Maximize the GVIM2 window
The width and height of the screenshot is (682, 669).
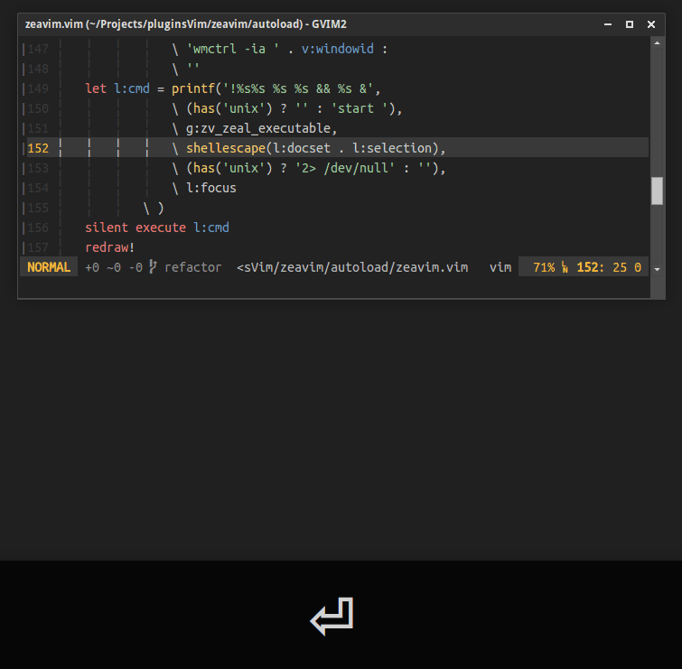click(630, 24)
